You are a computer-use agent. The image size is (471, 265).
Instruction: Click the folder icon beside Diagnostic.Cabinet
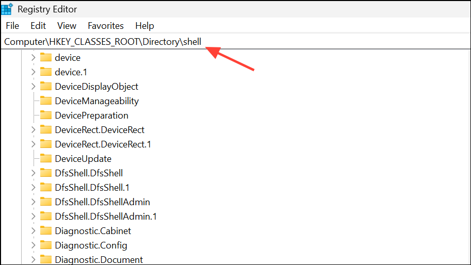pyautogui.click(x=46, y=231)
